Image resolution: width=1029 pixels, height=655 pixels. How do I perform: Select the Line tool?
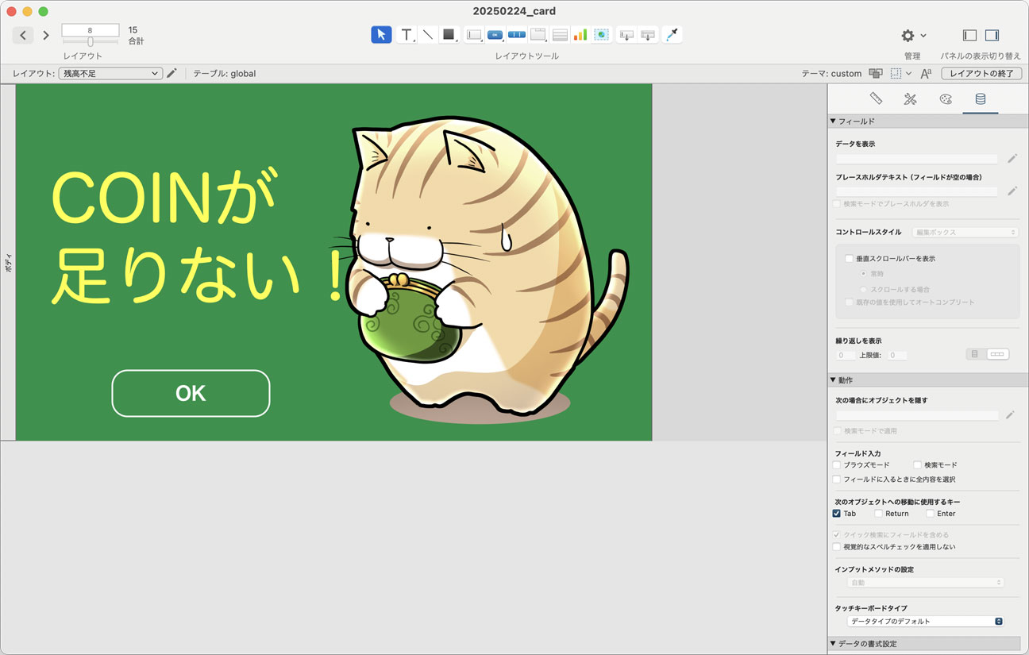click(x=427, y=34)
